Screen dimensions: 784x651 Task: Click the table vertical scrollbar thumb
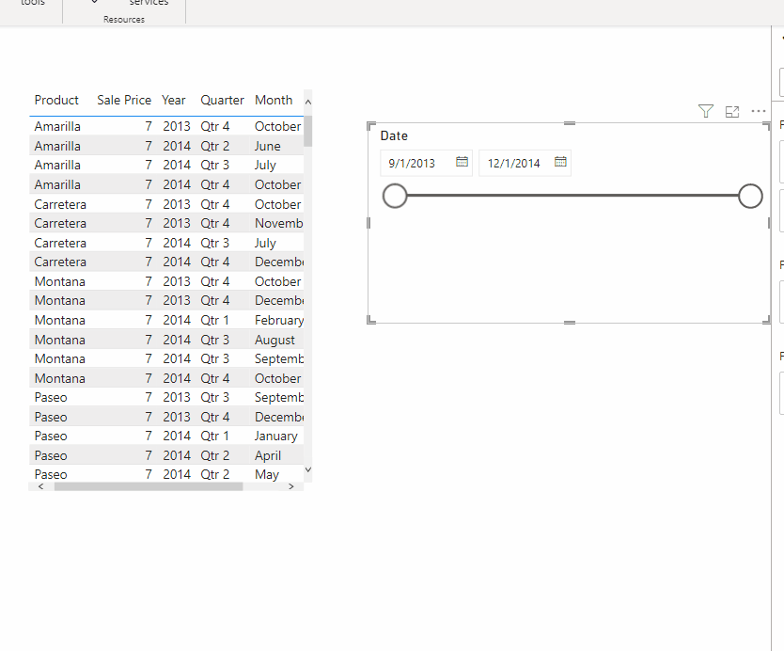[308, 131]
